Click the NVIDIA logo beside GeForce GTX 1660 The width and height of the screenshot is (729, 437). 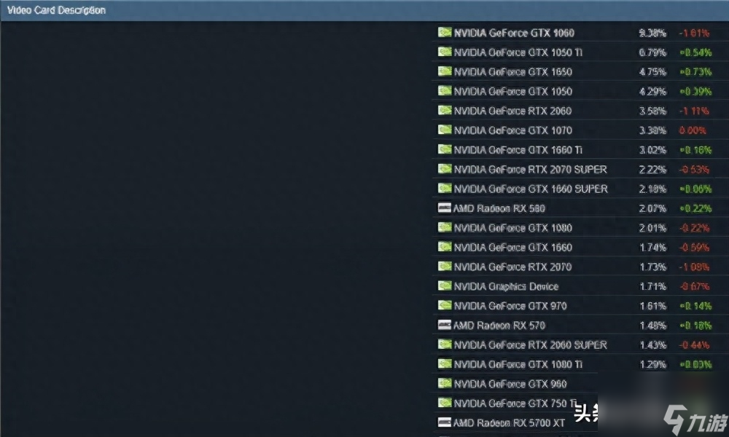coord(445,247)
